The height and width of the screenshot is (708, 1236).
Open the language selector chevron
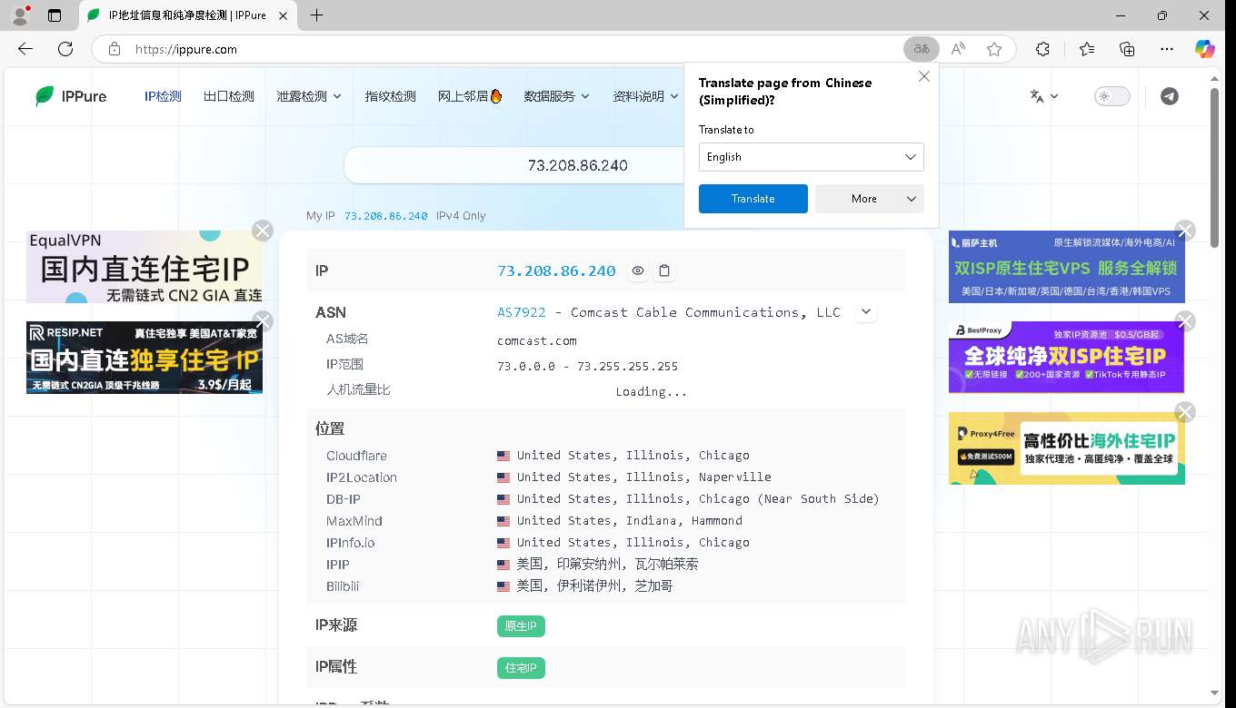(x=1054, y=96)
